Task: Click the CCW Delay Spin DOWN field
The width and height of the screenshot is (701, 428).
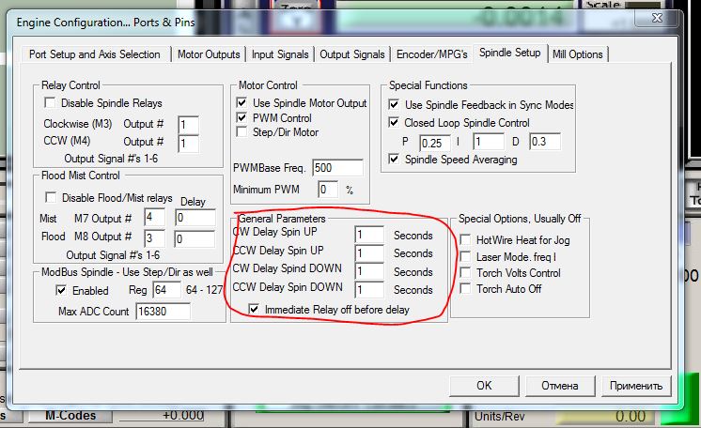Action: pyautogui.click(x=369, y=290)
